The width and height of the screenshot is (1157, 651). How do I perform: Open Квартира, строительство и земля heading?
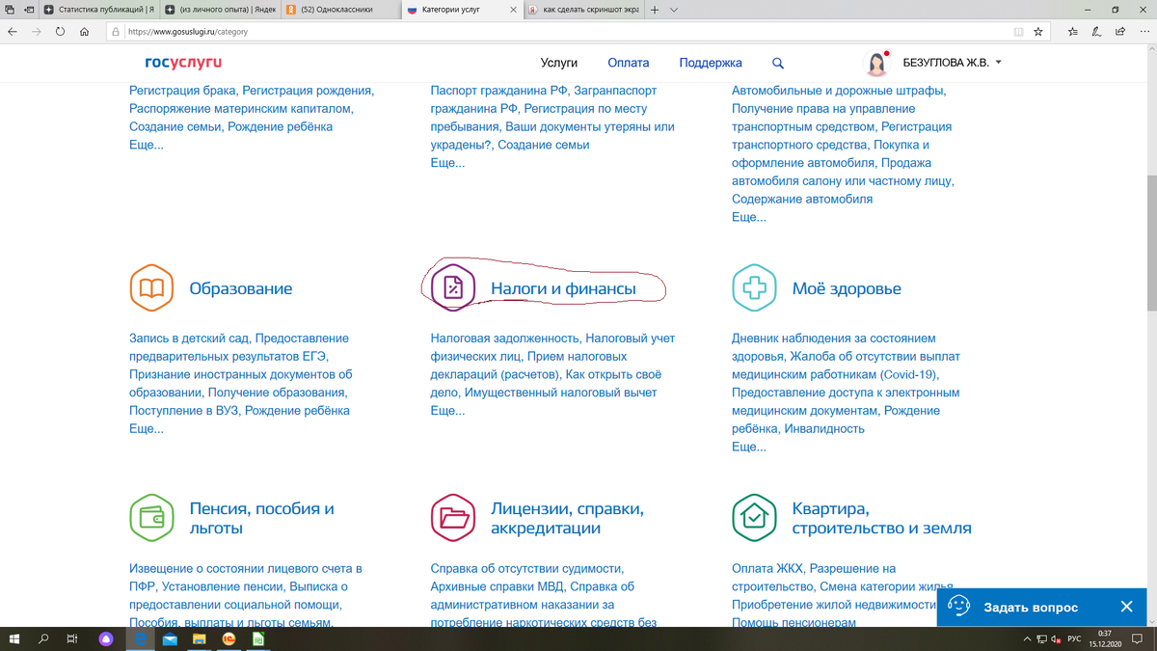881,518
